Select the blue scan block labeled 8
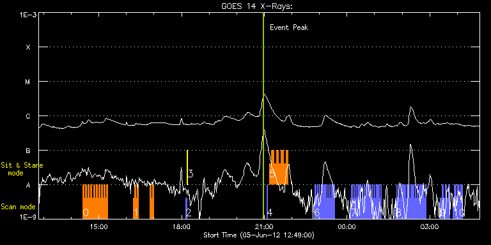491x245 pixels. pos(411,202)
